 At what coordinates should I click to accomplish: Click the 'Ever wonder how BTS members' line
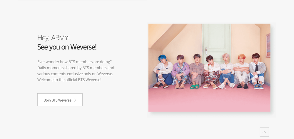point(74,61)
